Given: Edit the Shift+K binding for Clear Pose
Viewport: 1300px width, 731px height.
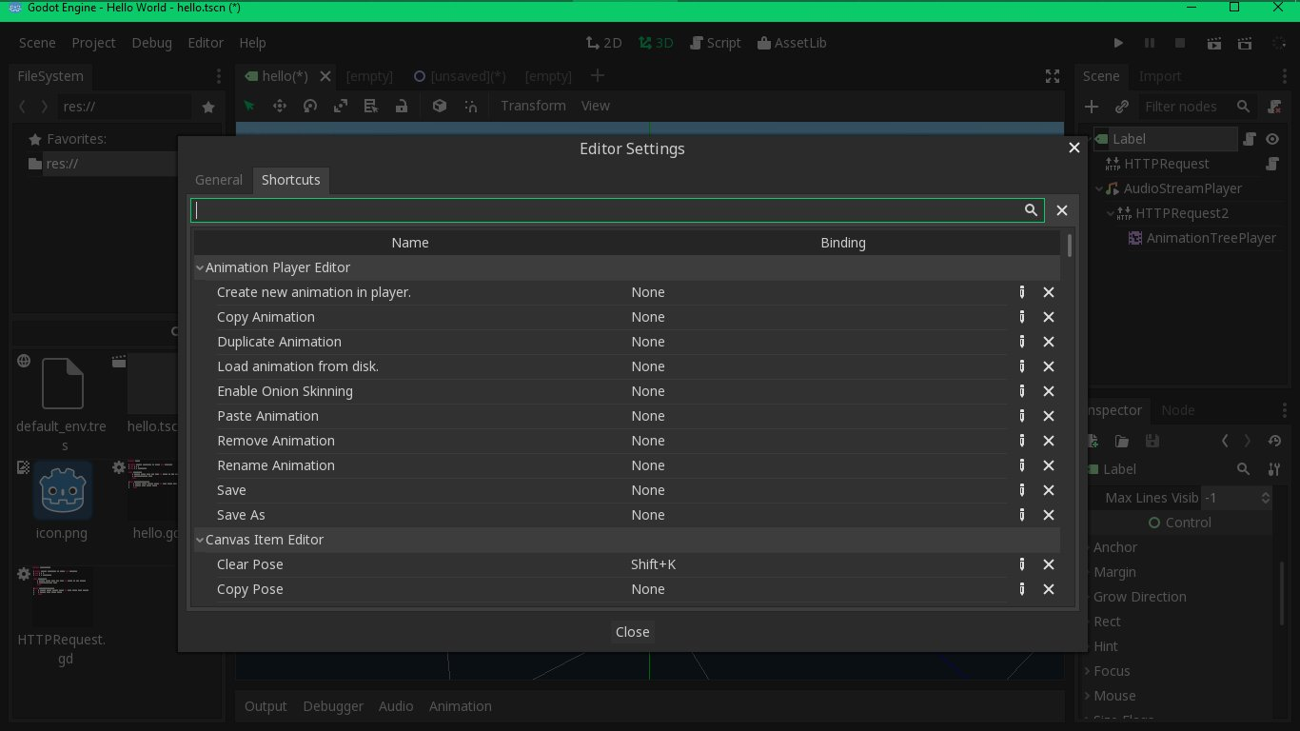Looking at the screenshot, I should click(1022, 564).
